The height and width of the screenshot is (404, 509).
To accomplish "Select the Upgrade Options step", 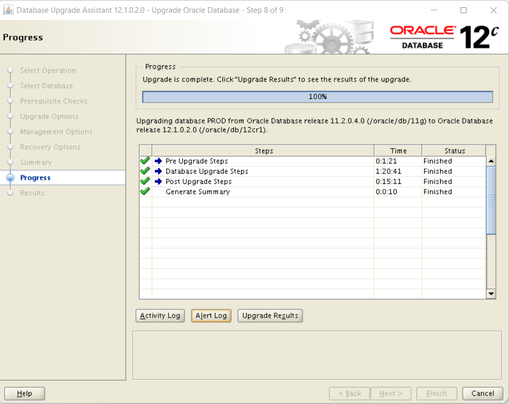I will coord(50,116).
